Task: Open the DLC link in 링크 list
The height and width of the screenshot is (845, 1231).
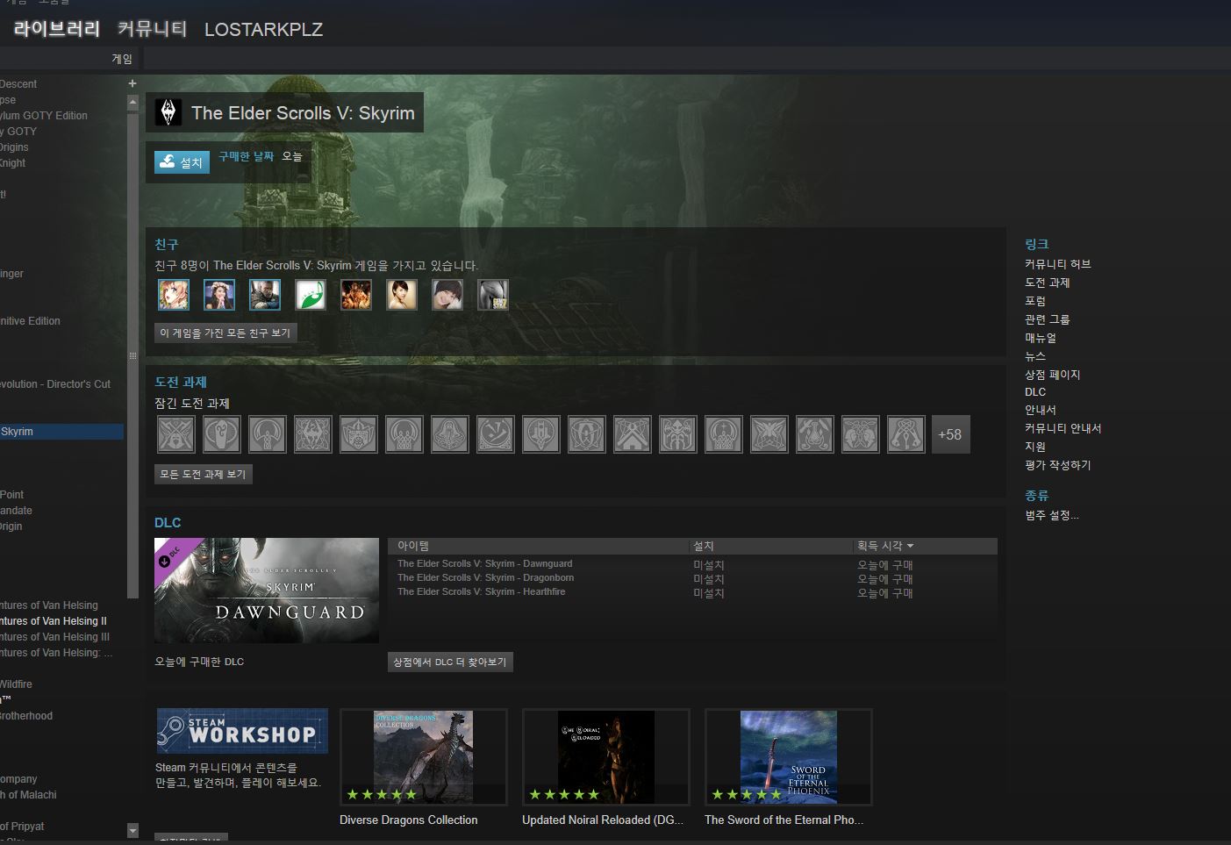Action: click(x=1035, y=392)
